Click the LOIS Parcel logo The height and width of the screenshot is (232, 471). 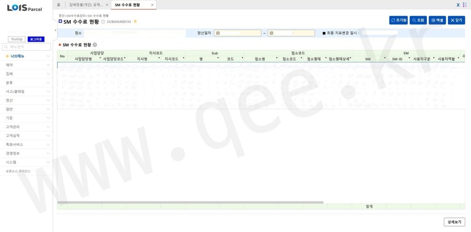(x=25, y=7)
